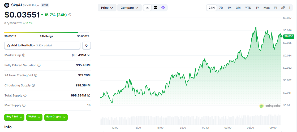Click the 3.32K added text

(44, 46)
